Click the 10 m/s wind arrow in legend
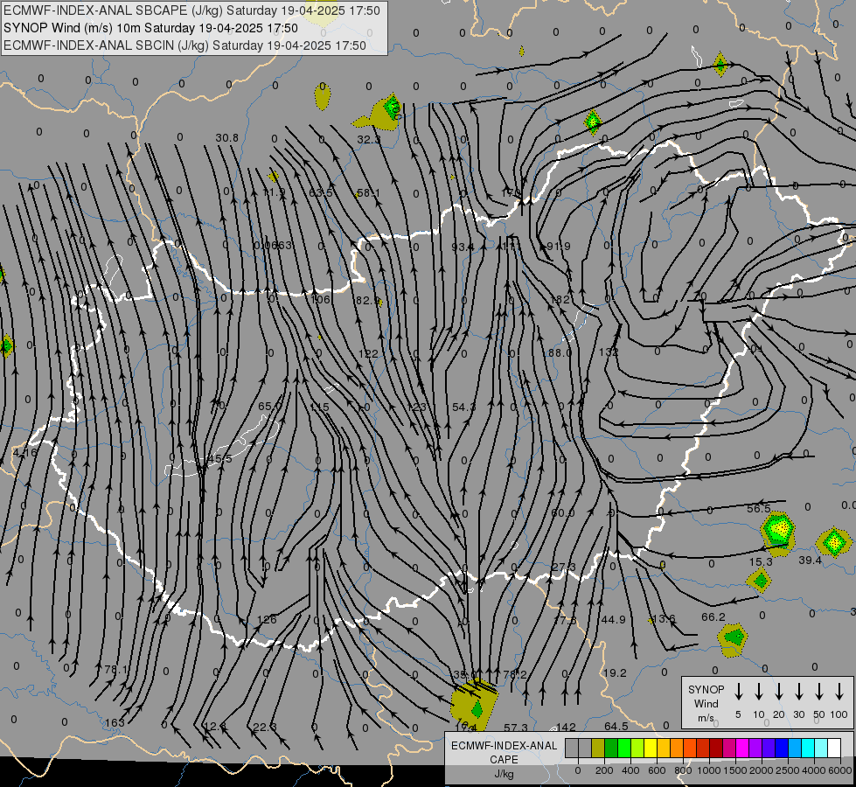Screen dimensions: 856x787 coord(758,692)
